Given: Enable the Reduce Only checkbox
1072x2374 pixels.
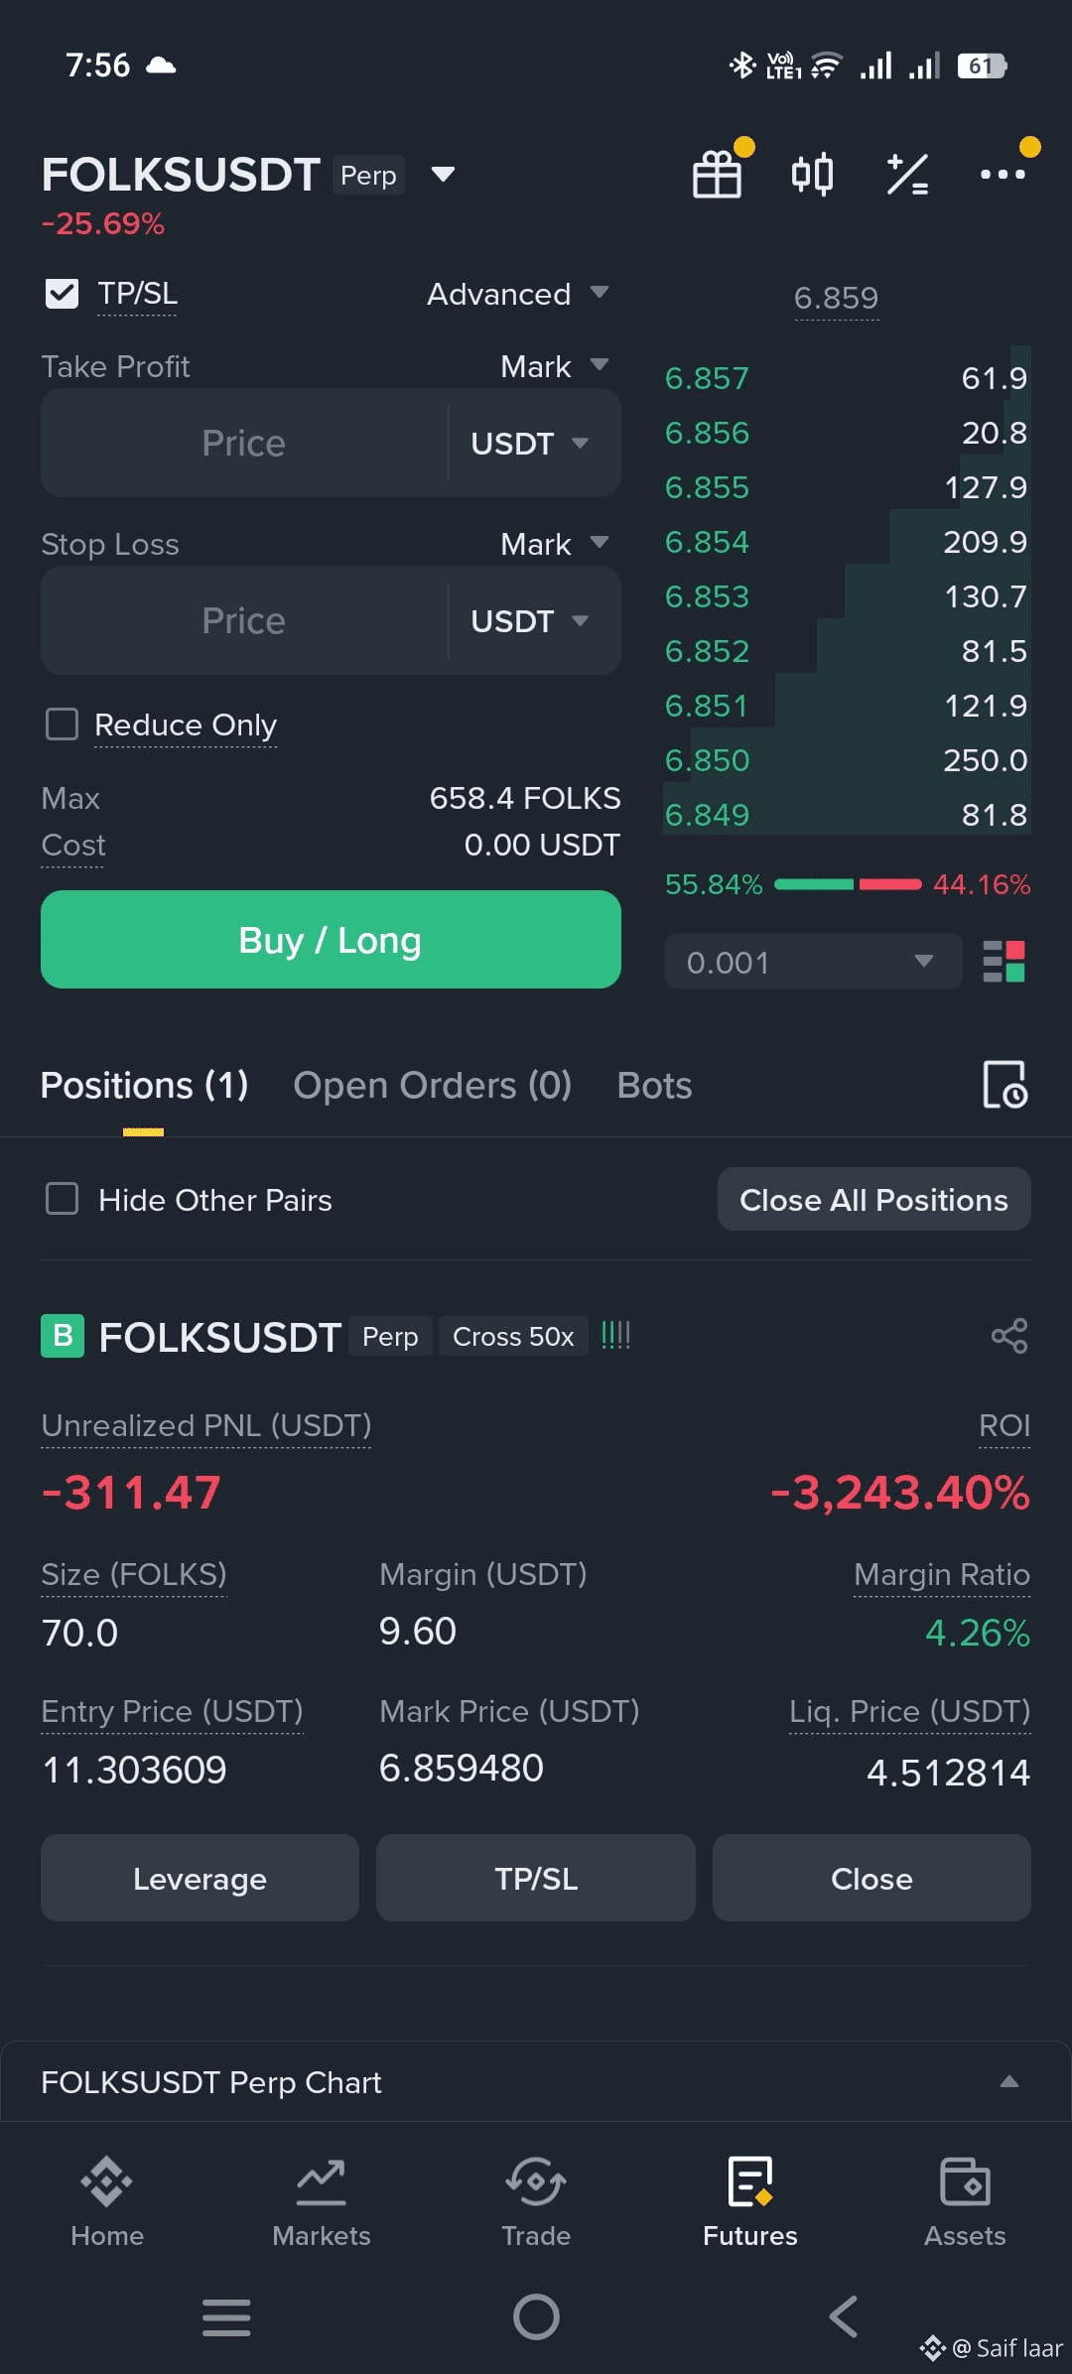Looking at the screenshot, I should coord(63,725).
